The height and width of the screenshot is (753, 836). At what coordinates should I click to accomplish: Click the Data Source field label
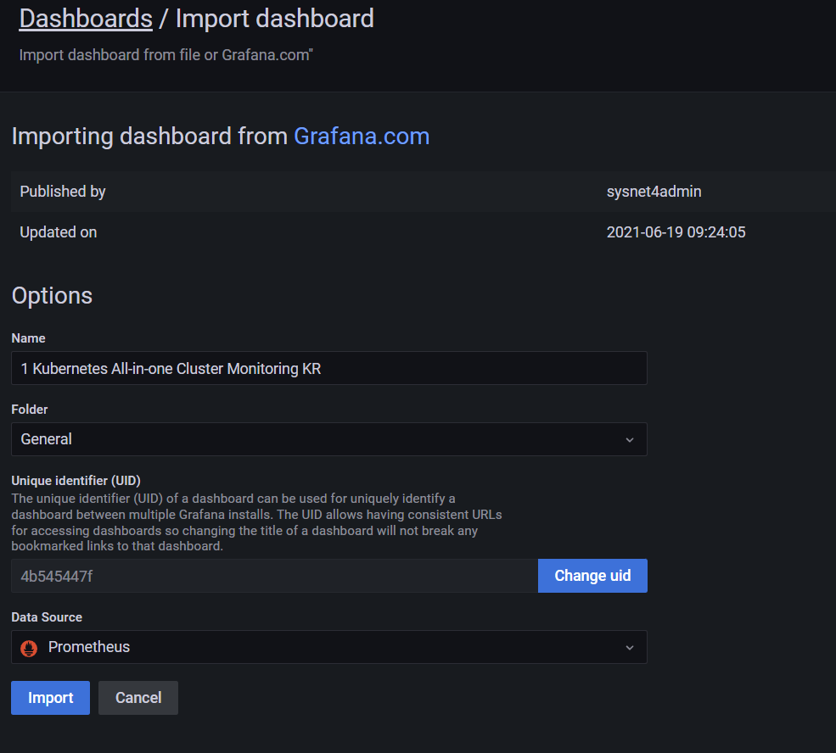47,617
